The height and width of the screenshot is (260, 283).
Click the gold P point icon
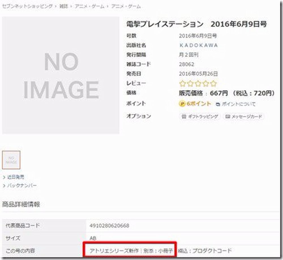[182, 104]
